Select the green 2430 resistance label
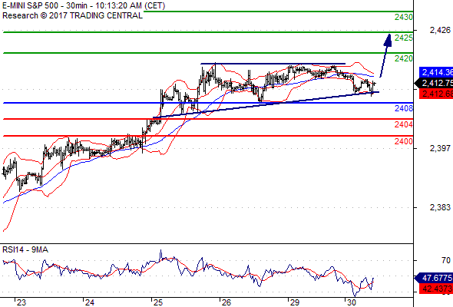The image size is (453, 307). (x=404, y=17)
